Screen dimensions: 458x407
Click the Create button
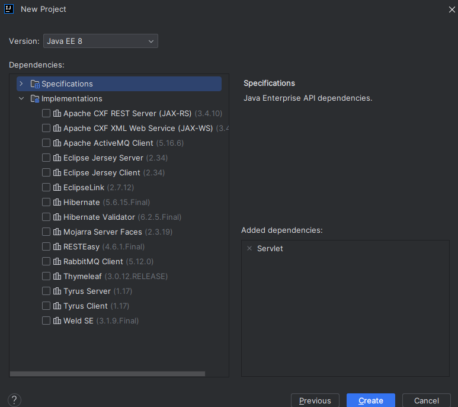tap(371, 400)
